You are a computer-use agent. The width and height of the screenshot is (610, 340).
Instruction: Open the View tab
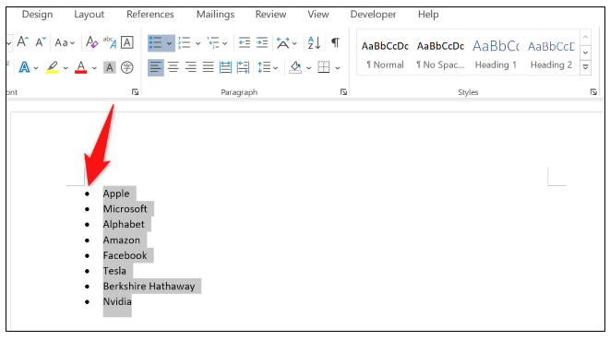coord(318,15)
